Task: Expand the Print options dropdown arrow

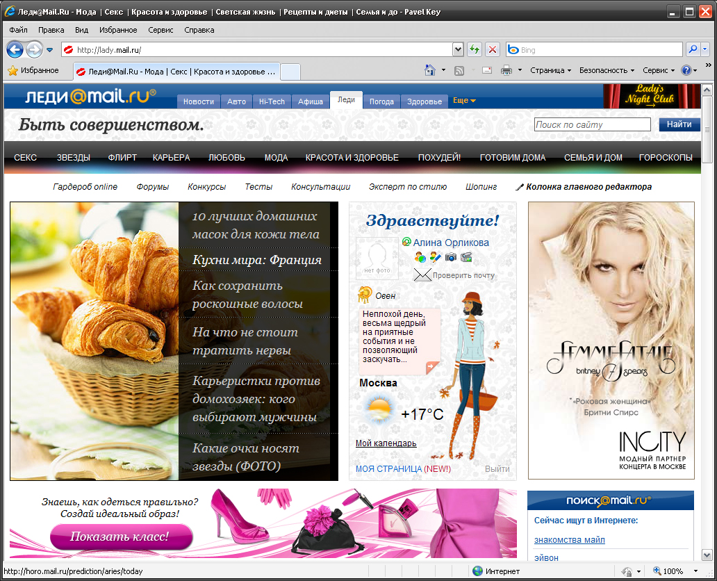Action: tap(520, 70)
